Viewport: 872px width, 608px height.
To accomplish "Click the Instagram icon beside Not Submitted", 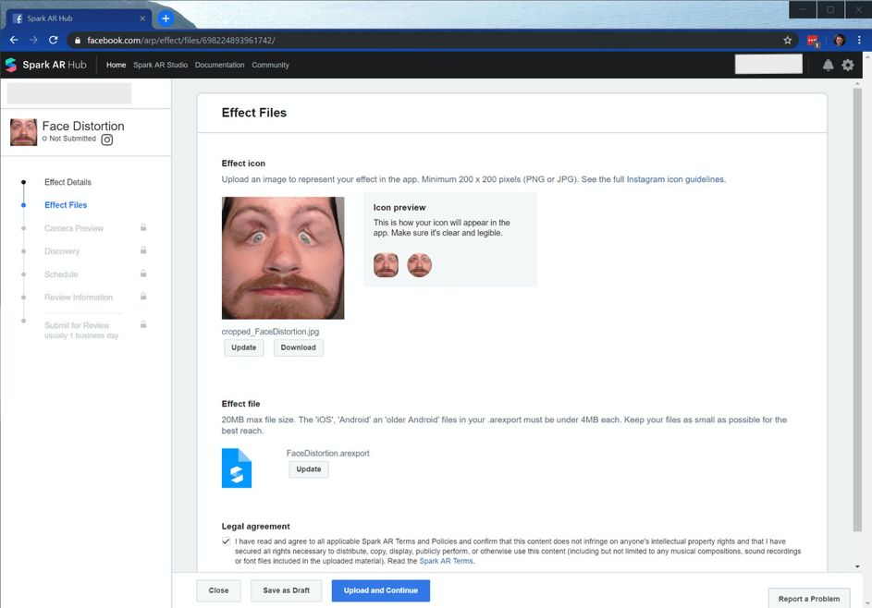I will click(x=106, y=140).
